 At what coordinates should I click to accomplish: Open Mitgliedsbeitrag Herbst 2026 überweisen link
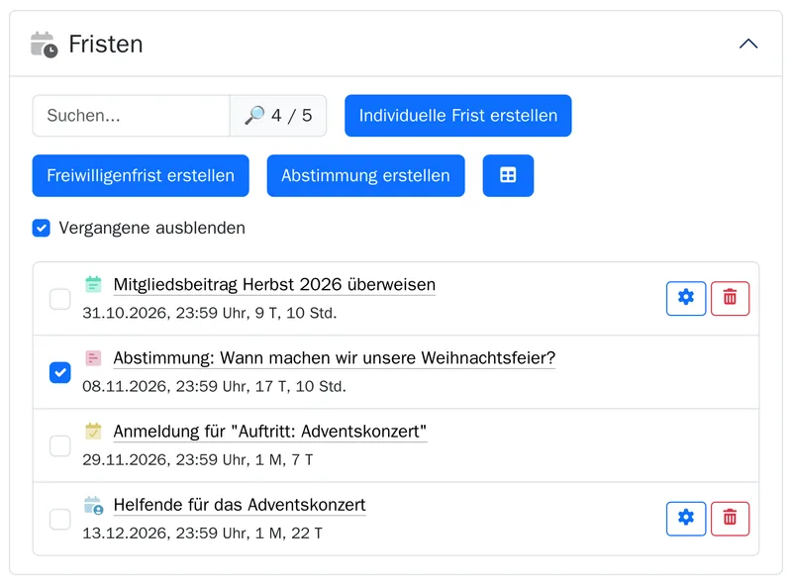coord(274,285)
